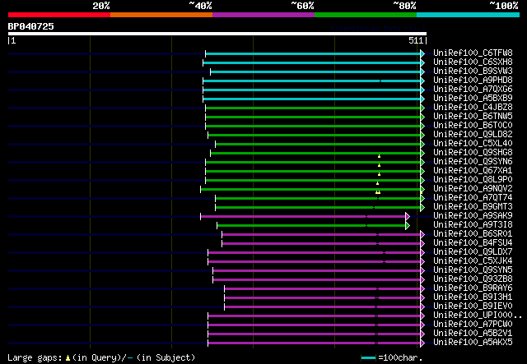527x364 pixels.
Task: Select the UniRef100_Q9SYN5 label
Action: [473, 270]
